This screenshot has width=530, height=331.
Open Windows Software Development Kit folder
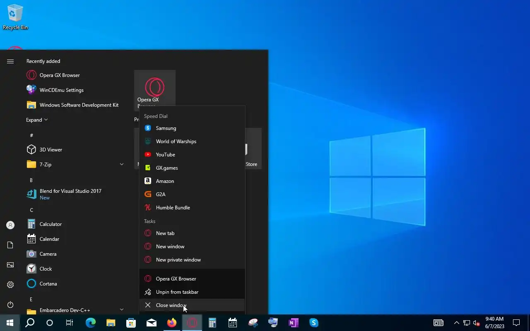pyautogui.click(x=75, y=105)
